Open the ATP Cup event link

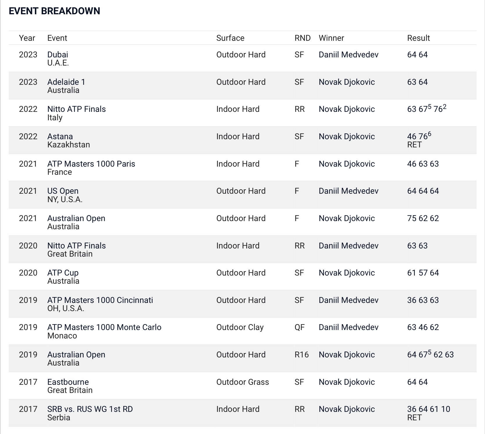pyautogui.click(x=63, y=273)
